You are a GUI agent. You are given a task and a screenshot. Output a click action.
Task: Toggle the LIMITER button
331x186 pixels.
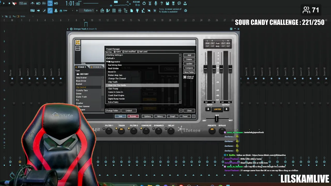pos(217,109)
